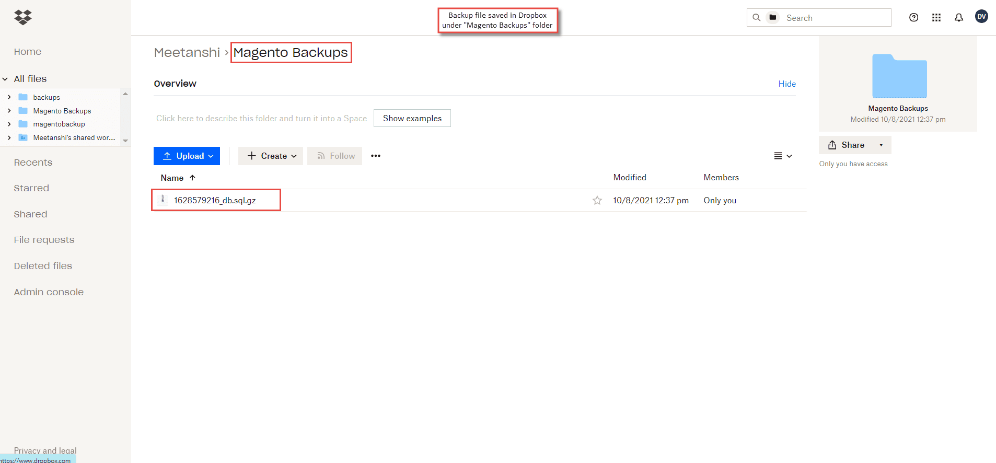Screen dimensions: 996x463
Task: Open the list view options dropdown
Action: (x=783, y=156)
